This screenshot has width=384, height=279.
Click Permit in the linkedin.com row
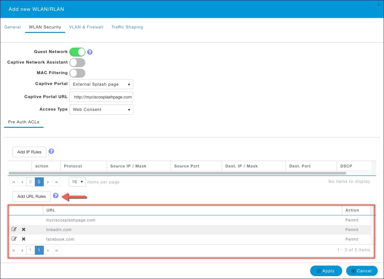(x=352, y=230)
